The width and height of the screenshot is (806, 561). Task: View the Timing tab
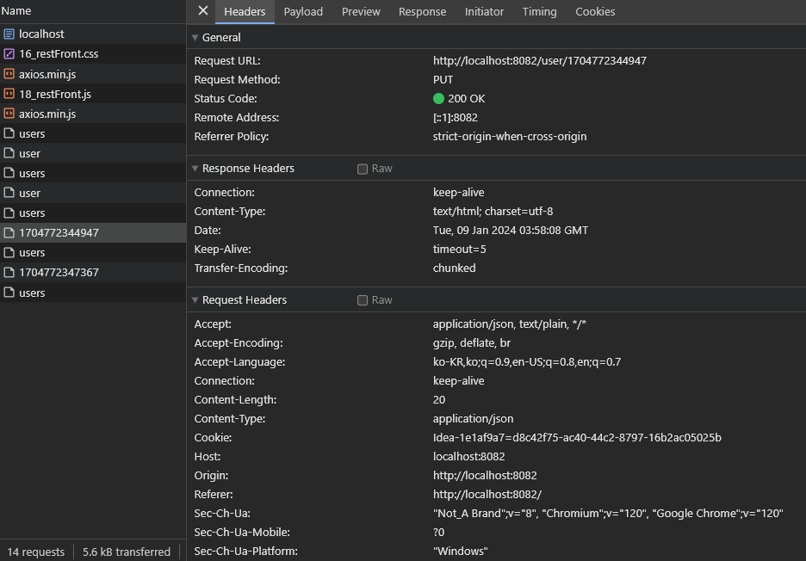[x=539, y=12]
